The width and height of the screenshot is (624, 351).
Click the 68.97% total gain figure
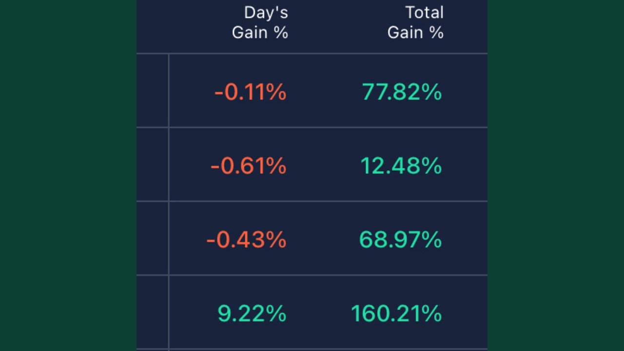pos(400,239)
